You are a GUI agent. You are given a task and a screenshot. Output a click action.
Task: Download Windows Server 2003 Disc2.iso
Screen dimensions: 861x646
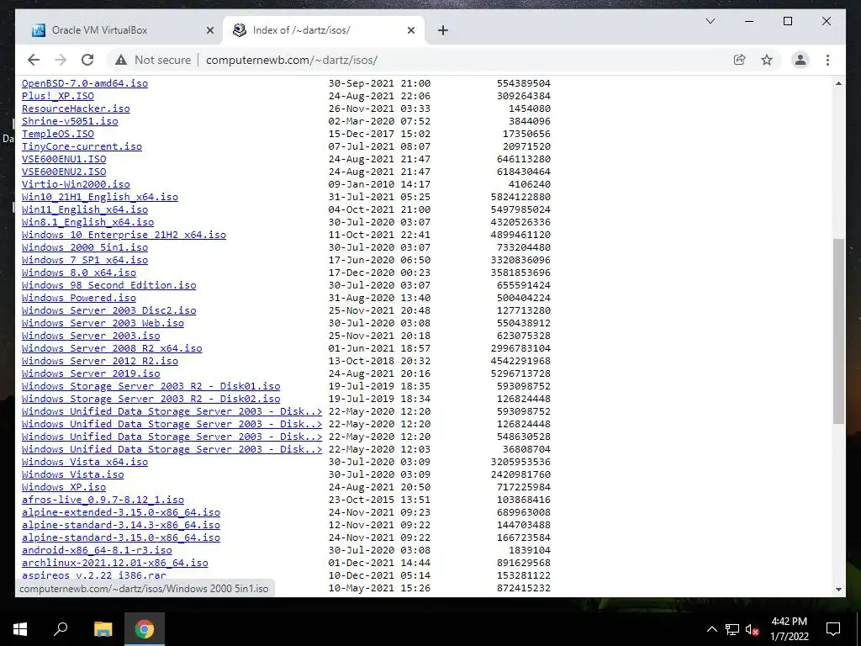click(x=108, y=311)
